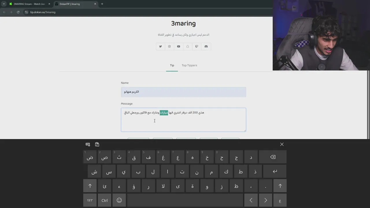
Task: Tap the ب key
Action: 138,171
